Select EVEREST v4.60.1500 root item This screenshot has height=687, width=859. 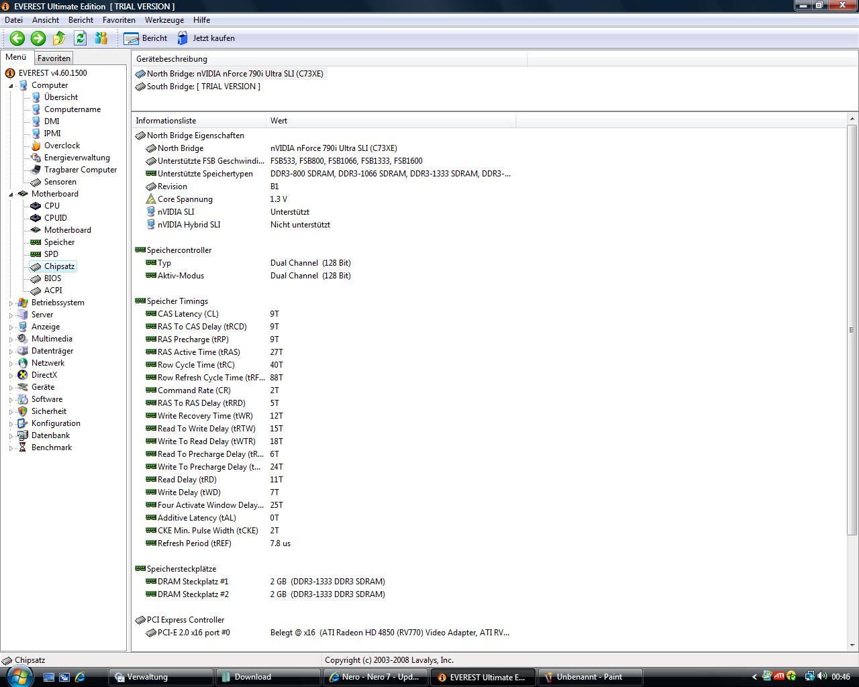[52, 73]
